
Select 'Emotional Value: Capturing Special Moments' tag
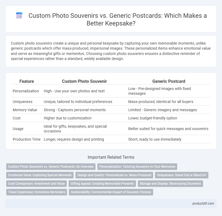coord(40,175)
